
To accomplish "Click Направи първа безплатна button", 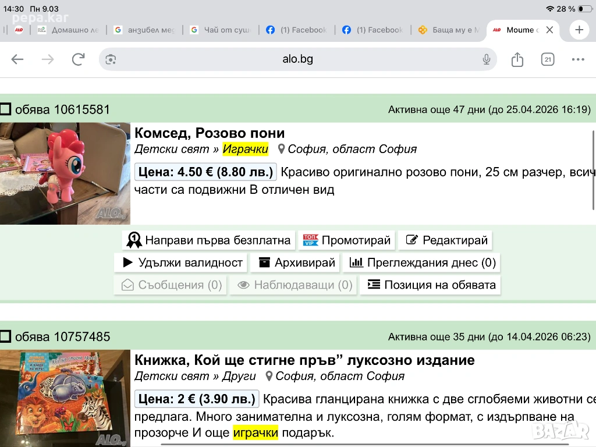I will pyautogui.click(x=209, y=240).
